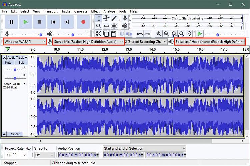This screenshot has width=250, height=166.
Task: Open the File menu
Action: point(5,11)
